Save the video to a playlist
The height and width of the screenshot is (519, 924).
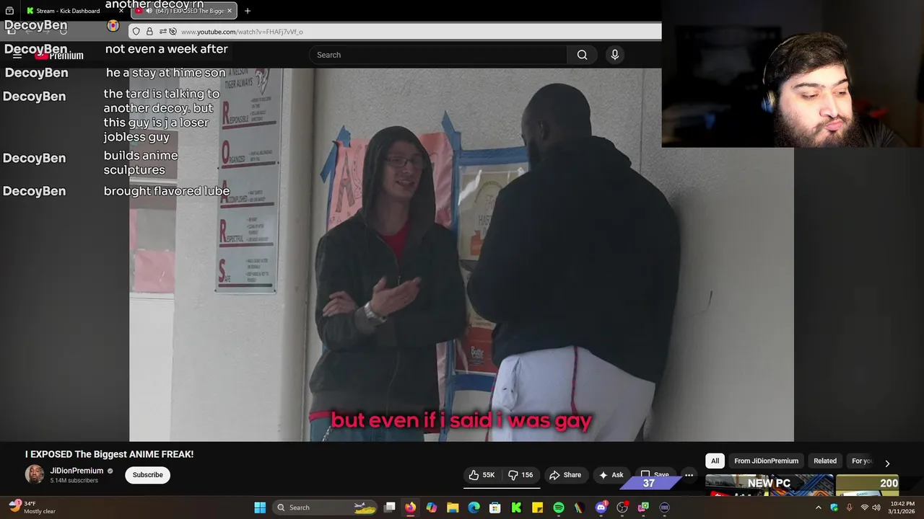(655, 475)
